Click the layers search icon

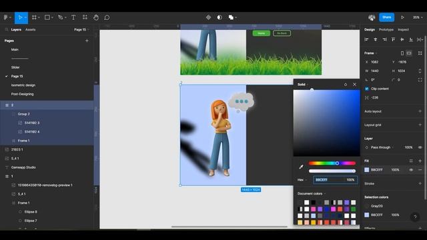7,29
